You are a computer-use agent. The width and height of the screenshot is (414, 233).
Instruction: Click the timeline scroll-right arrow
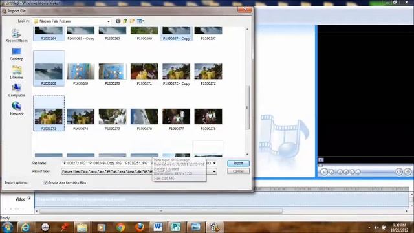click(x=407, y=211)
